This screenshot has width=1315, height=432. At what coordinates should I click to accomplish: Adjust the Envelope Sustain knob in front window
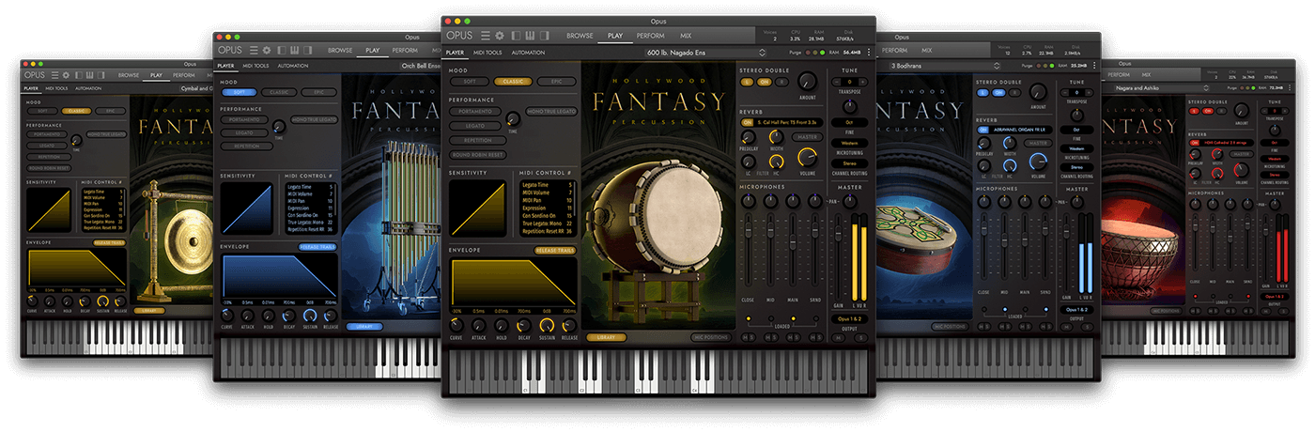tap(547, 325)
